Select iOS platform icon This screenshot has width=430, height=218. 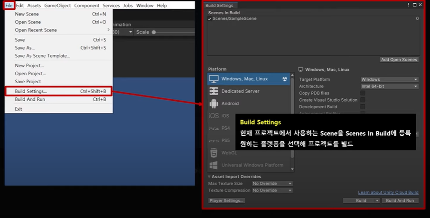pos(214,116)
